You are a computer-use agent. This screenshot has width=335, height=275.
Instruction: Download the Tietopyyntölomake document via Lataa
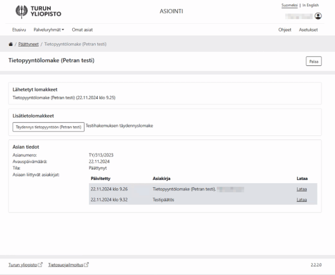301,189
